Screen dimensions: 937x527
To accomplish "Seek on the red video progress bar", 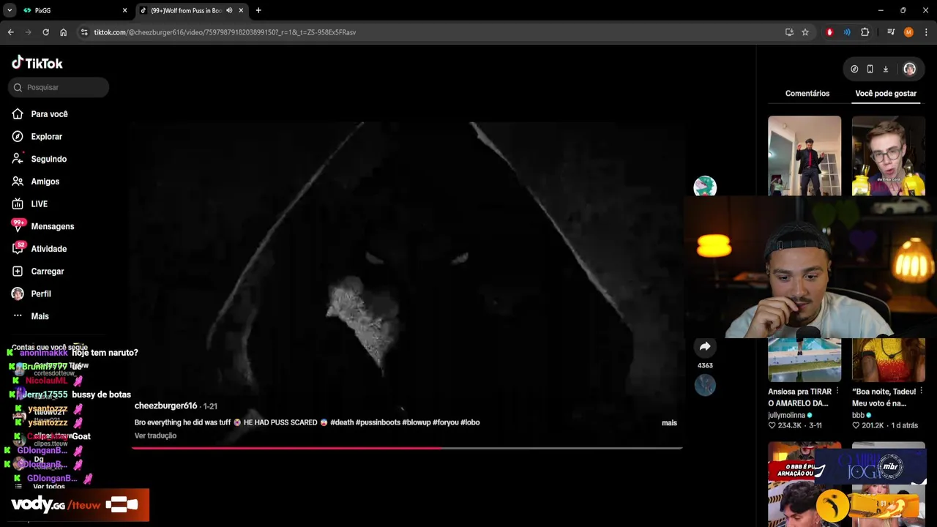I will (x=407, y=448).
